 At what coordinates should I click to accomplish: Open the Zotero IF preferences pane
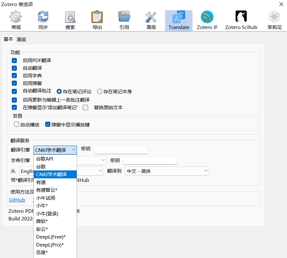207,20
